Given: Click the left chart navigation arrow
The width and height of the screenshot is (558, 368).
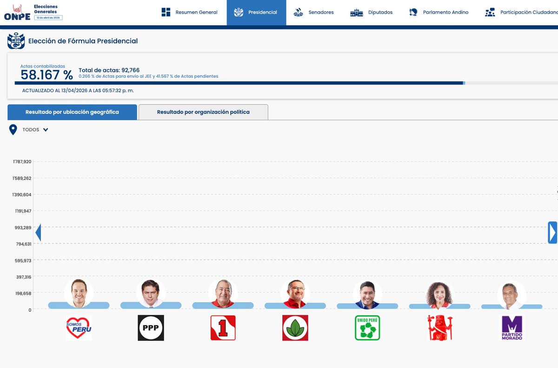Looking at the screenshot, I should pos(38,232).
